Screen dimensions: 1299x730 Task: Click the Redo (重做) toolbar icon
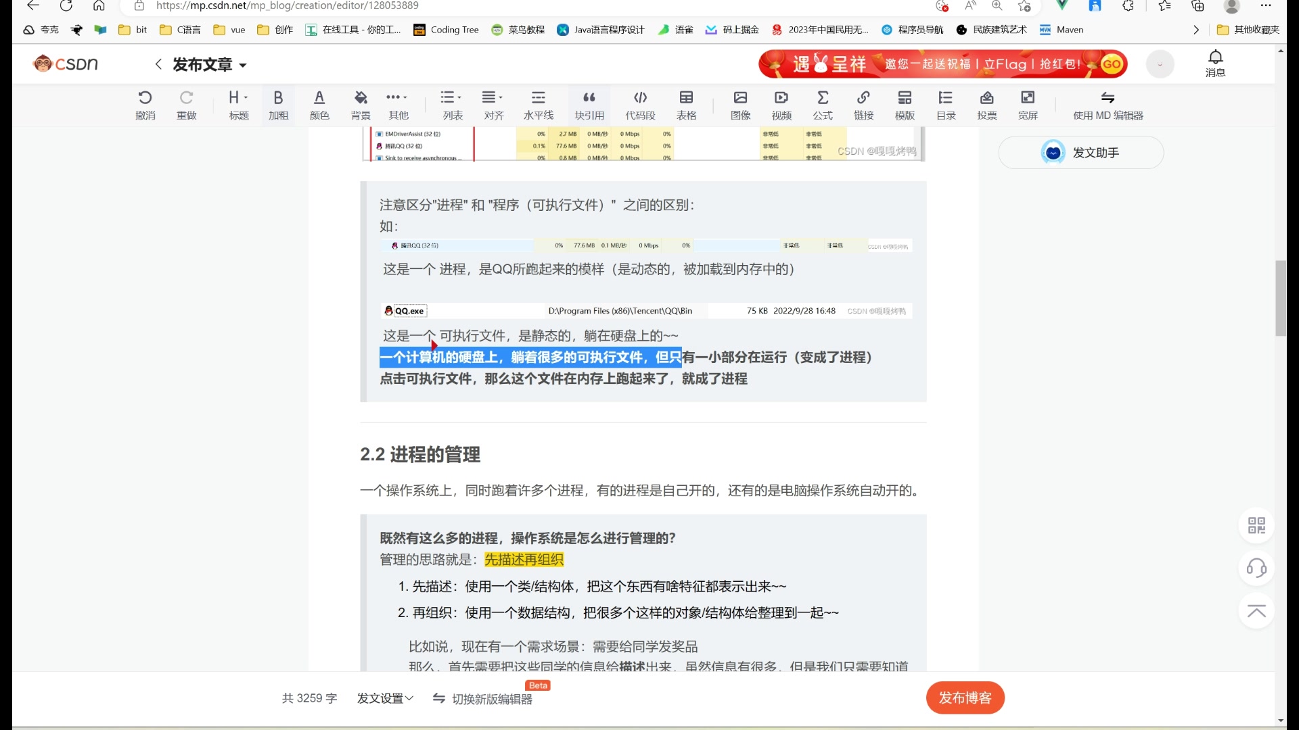tap(186, 105)
